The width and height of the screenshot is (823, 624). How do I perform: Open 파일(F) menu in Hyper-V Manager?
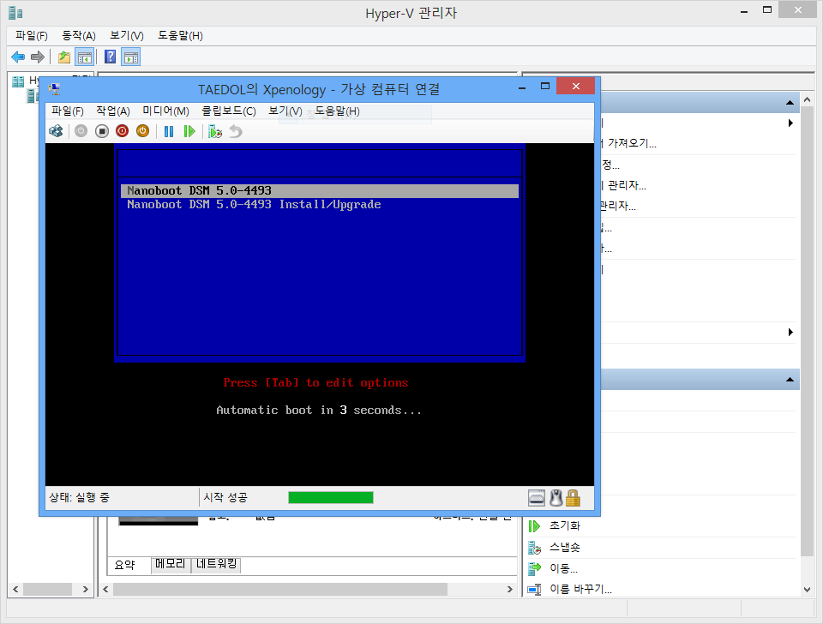(x=32, y=35)
